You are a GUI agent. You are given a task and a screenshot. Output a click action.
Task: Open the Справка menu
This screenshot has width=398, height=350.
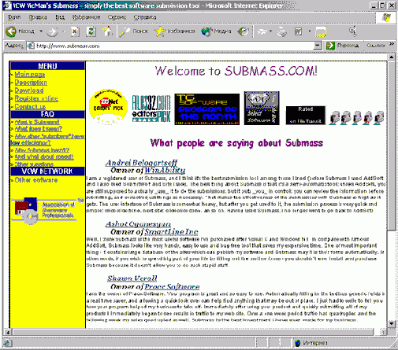145,17
